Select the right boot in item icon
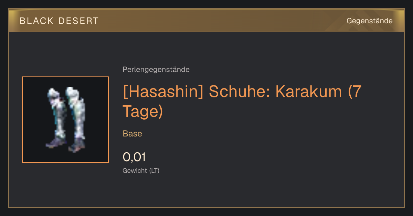 (x=76, y=119)
